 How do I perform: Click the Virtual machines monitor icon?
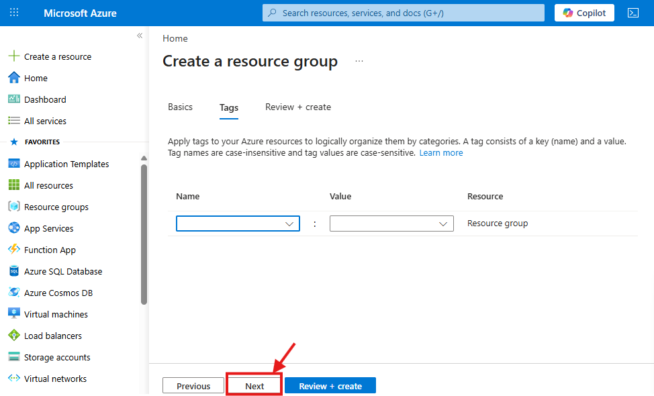coord(13,313)
